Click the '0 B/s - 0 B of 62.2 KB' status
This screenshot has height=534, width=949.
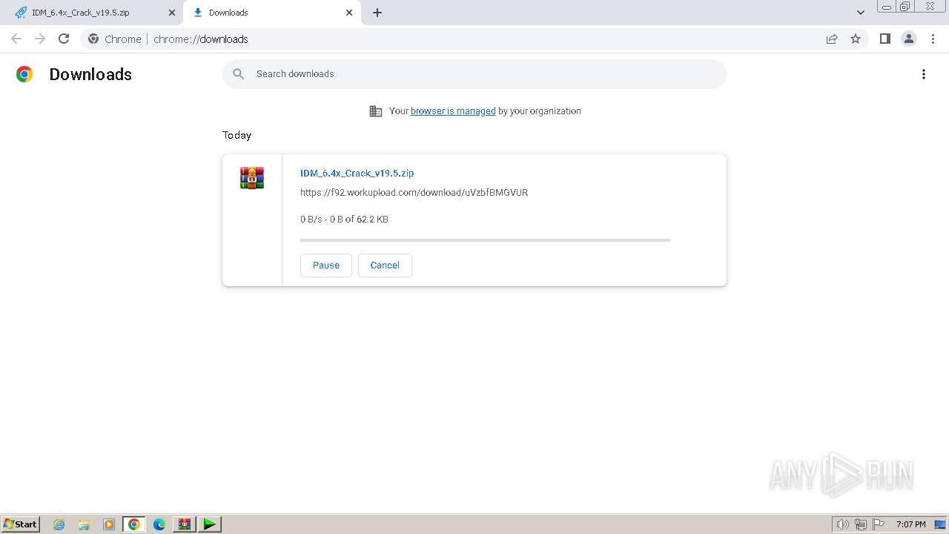pyautogui.click(x=344, y=220)
